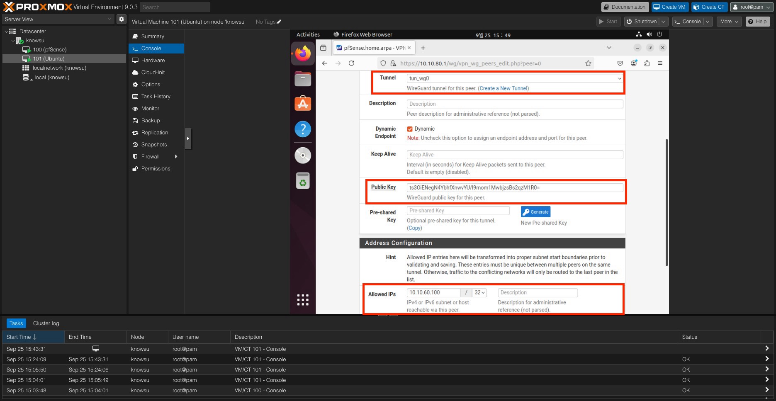
Task: Open Summary in VM menu
Action: pyautogui.click(x=156, y=36)
